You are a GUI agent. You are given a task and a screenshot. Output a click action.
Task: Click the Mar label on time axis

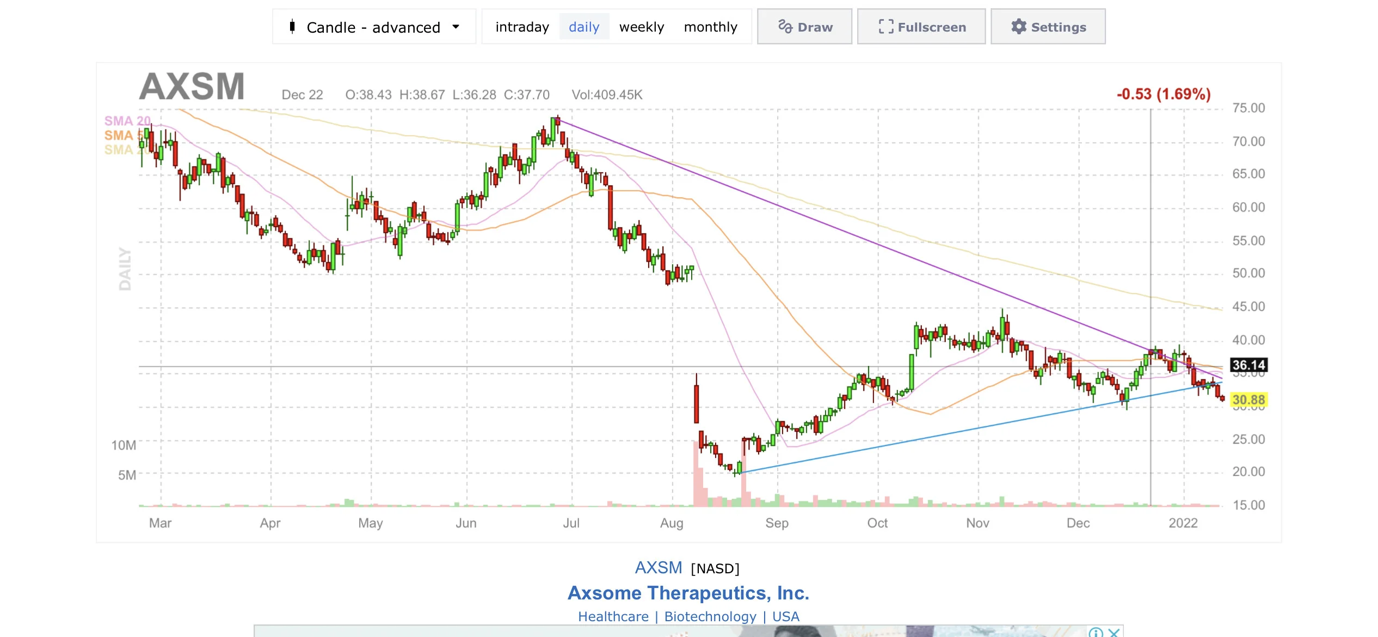pyautogui.click(x=160, y=523)
